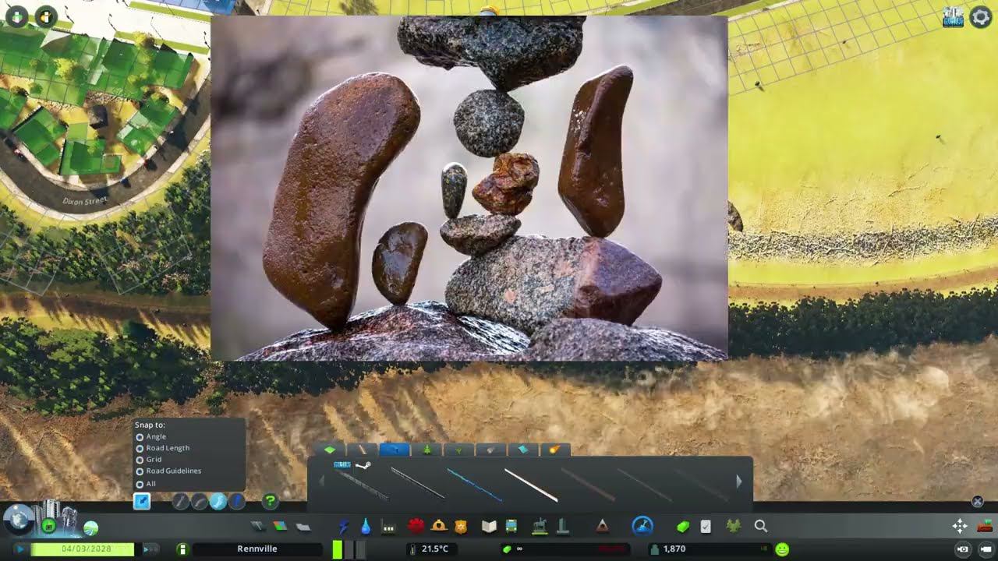Image resolution: width=998 pixels, height=561 pixels.
Task: Switch to the rocks tab
Action: [490, 450]
